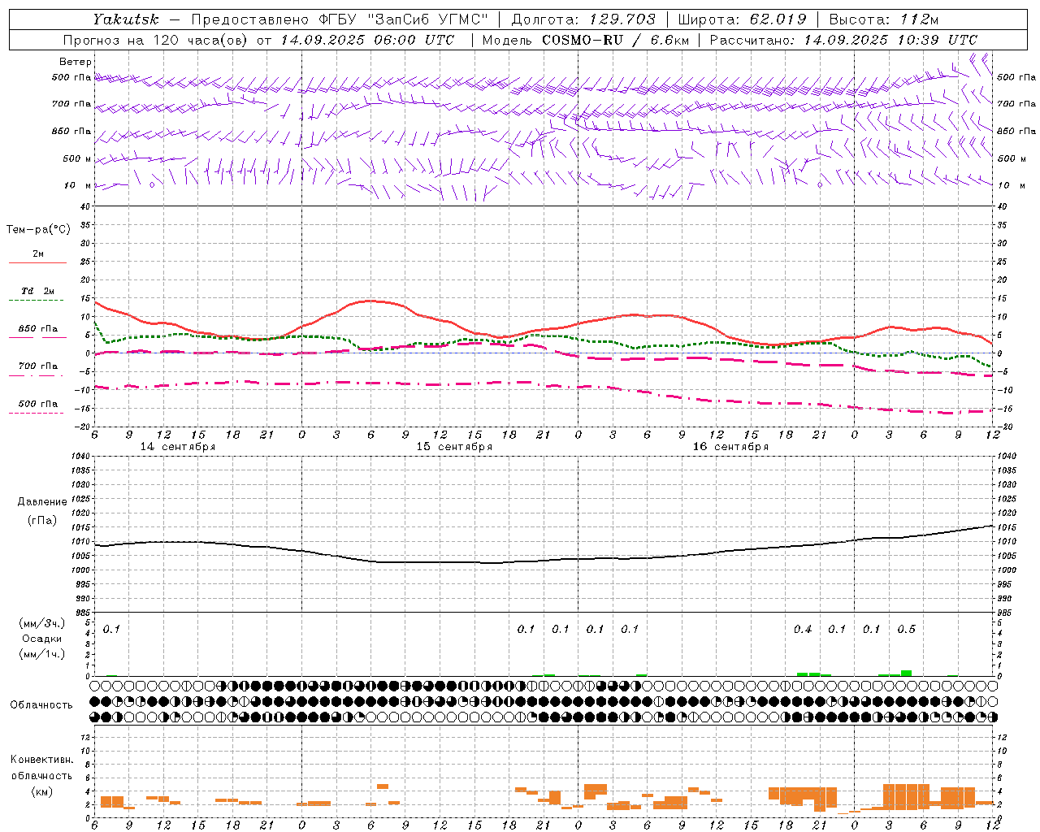Click the Тем-ра(°C) axis title

pyautogui.click(x=38, y=230)
